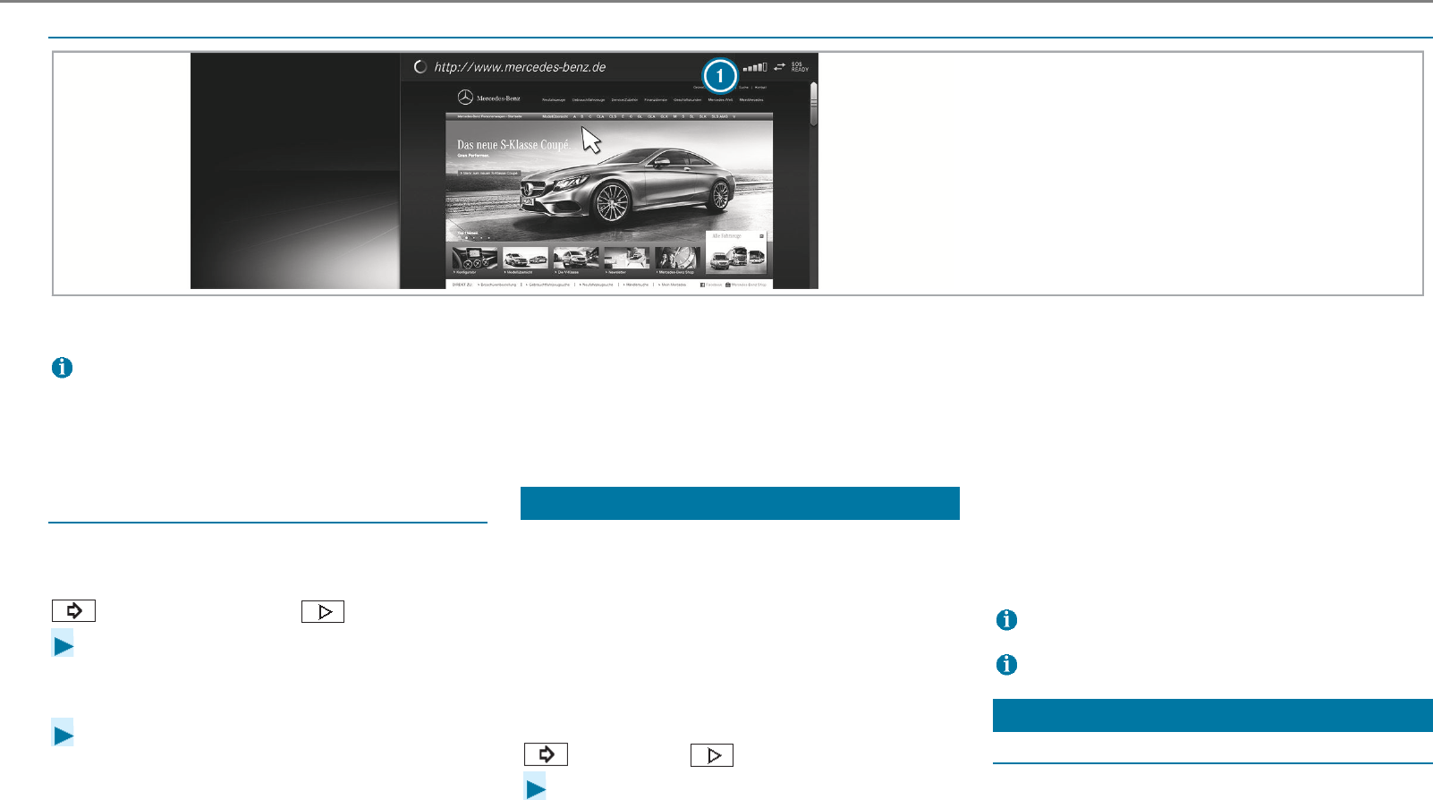The height and width of the screenshot is (800, 1433).
Task: Open the Die V-Klasse thumbnail
Action: pyautogui.click(x=576, y=256)
